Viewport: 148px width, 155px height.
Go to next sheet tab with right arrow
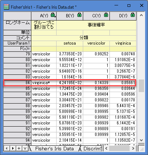tap(13, 149)
